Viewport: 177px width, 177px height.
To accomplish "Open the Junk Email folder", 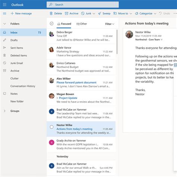I will coord(23,63).
